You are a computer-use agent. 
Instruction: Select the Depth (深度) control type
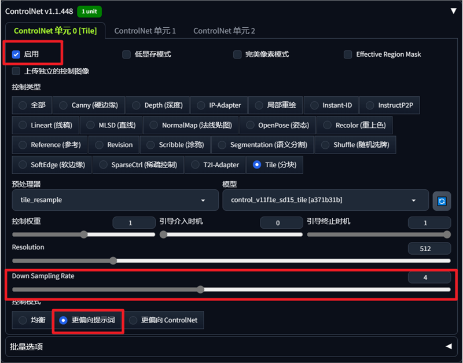click(157, 105)
